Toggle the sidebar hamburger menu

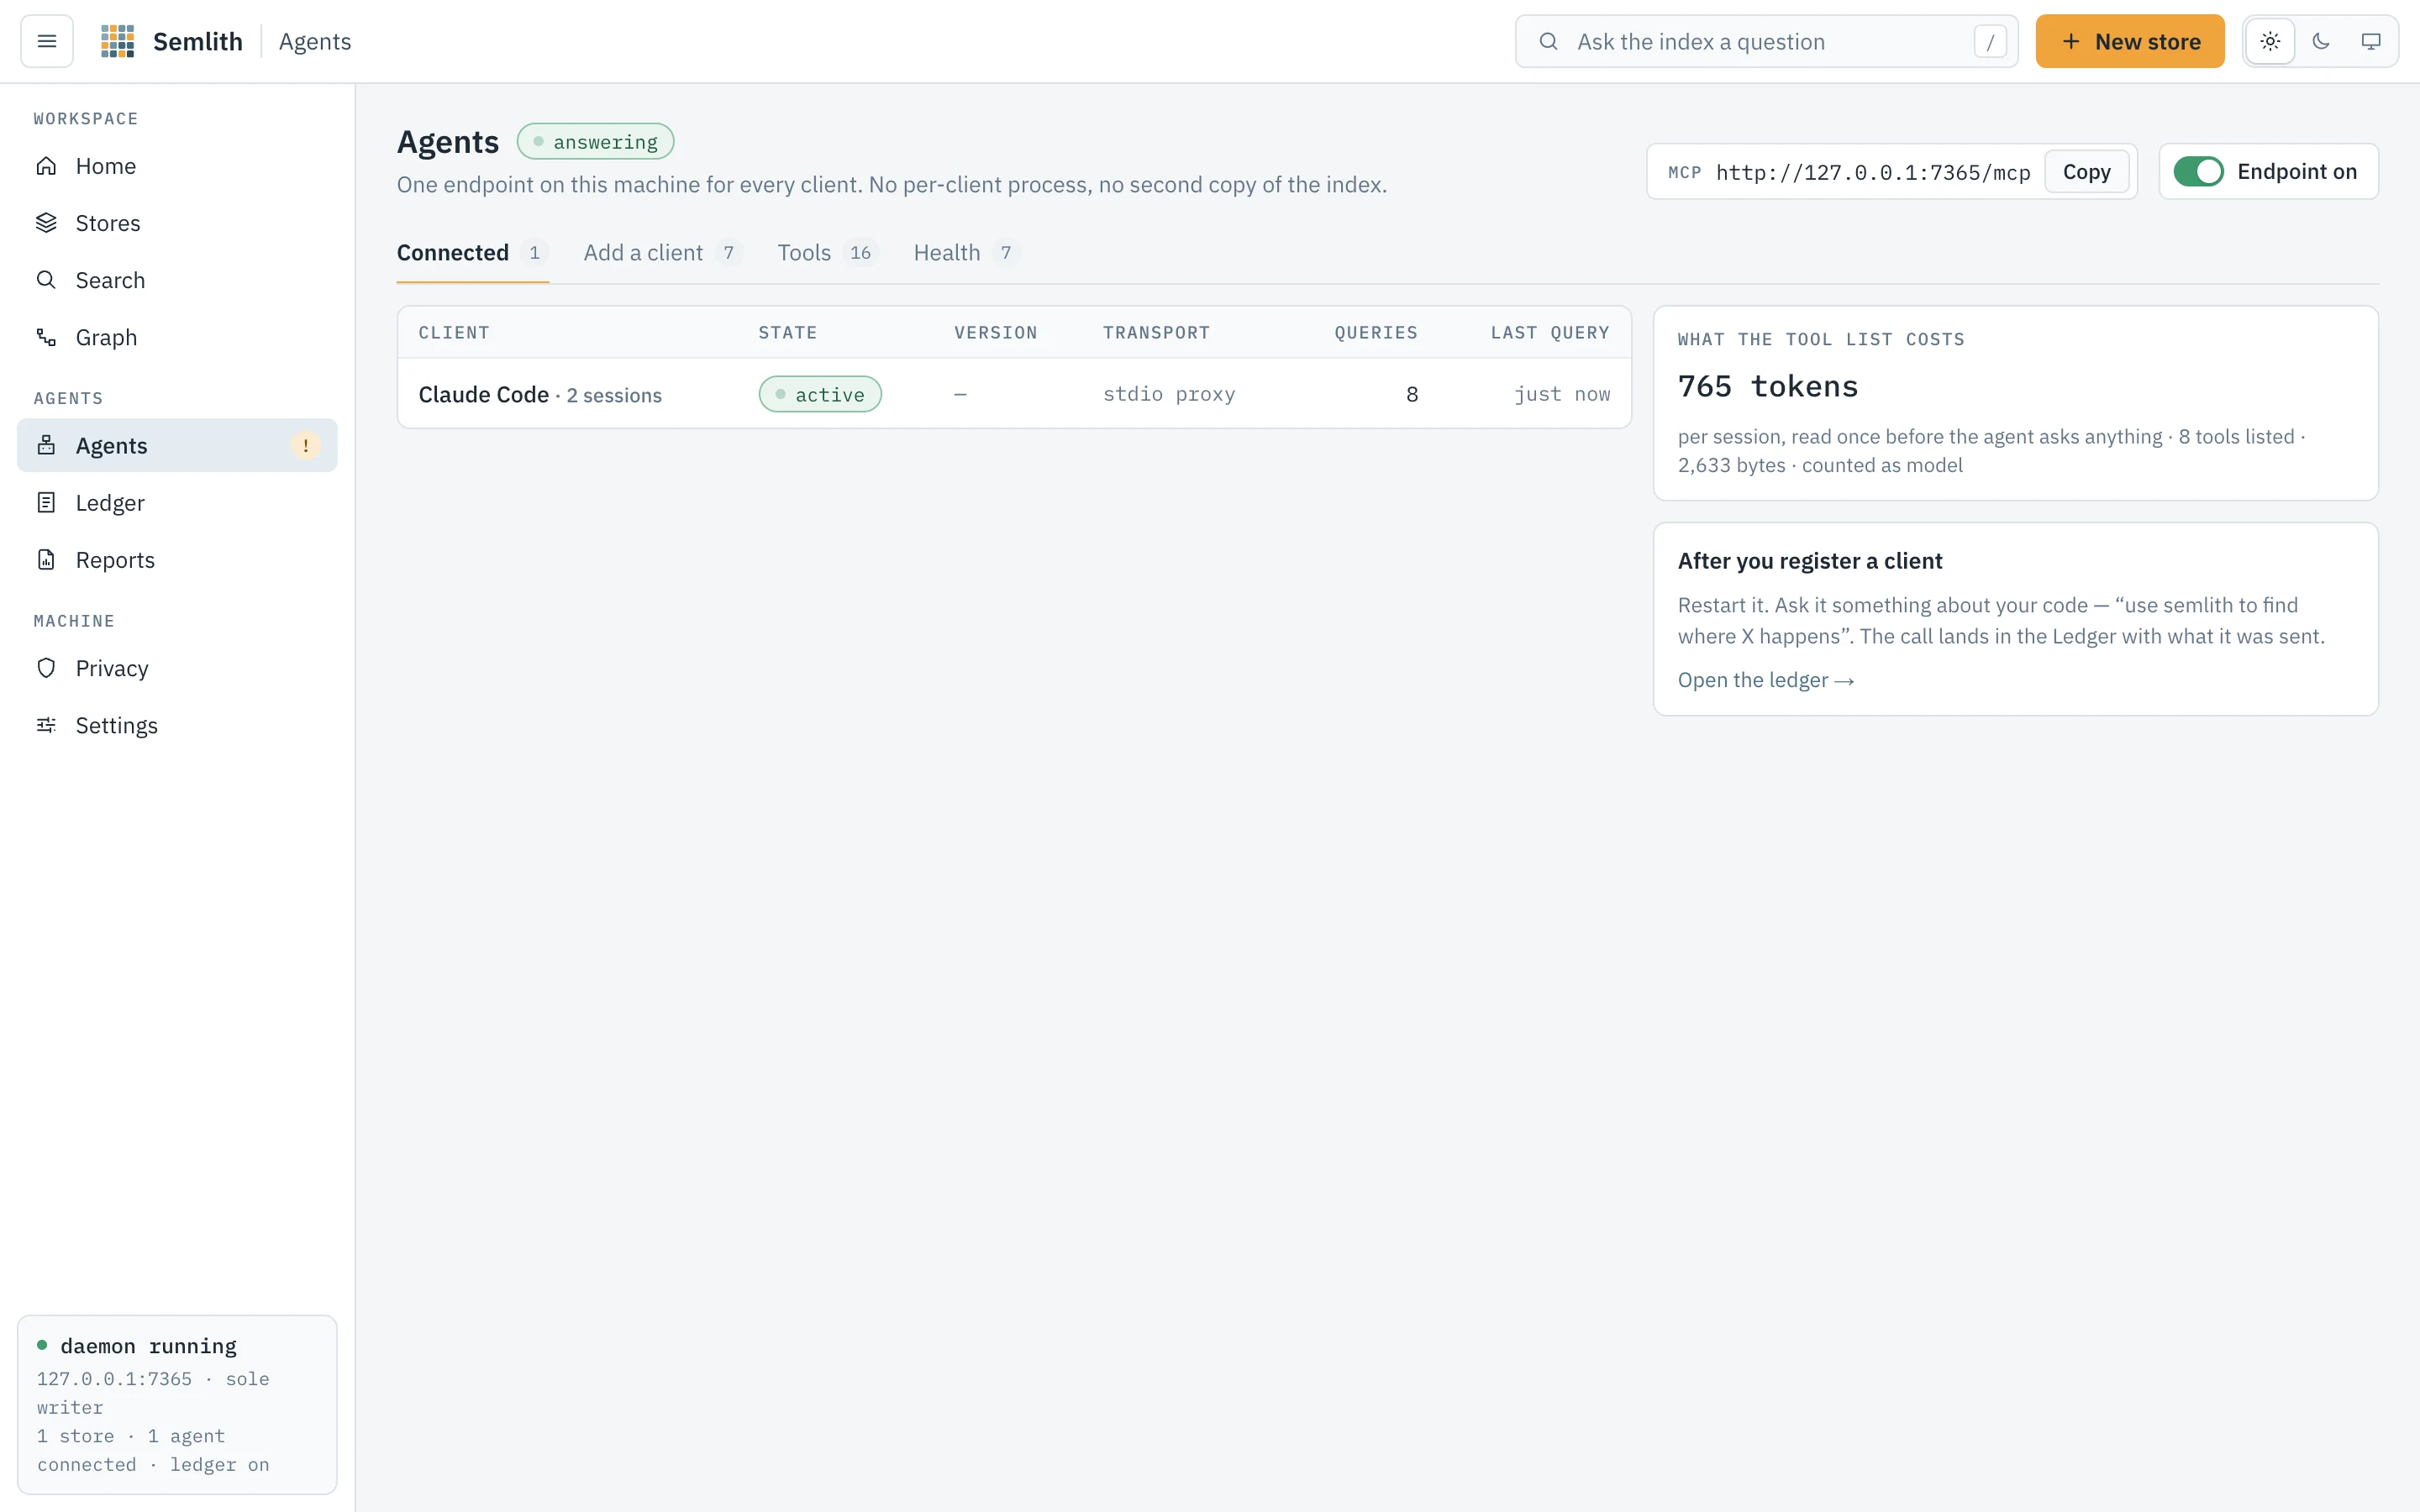tap(47, 41)
